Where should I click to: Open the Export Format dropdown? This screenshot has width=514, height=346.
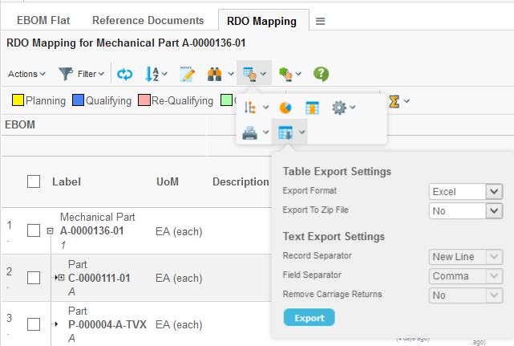click(x=465, y=191)
